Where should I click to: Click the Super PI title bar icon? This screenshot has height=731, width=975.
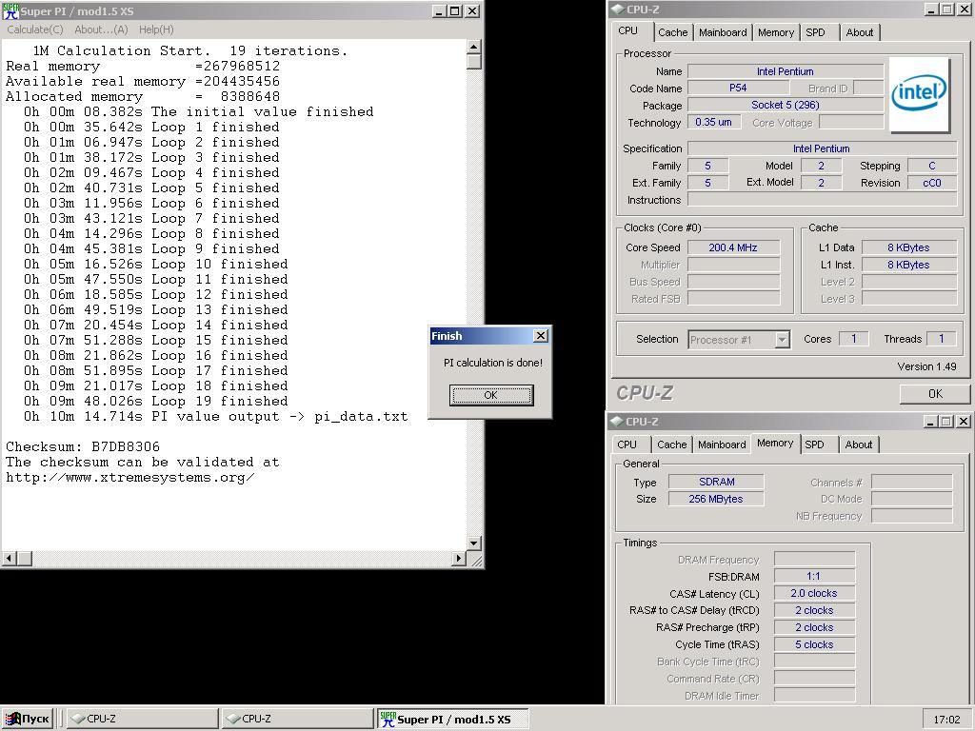pyautogui.click(x=11, y=10)
